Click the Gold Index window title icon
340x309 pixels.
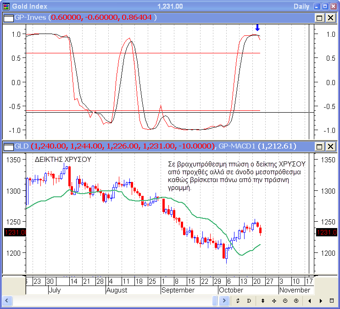click(6, 6)
